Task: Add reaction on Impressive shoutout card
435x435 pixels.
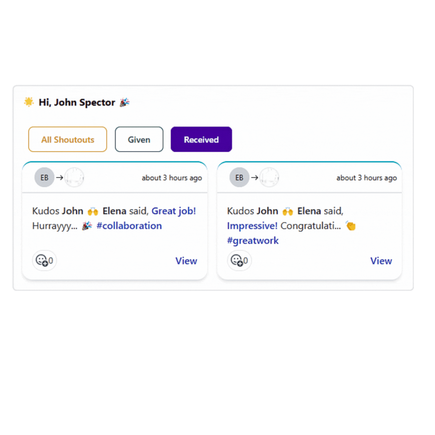Action: (x=239, y=260)
